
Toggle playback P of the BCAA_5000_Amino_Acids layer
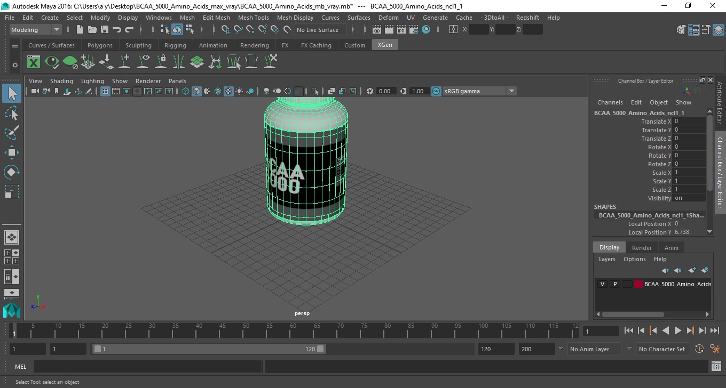tap(615, 284)
